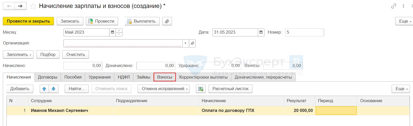The height and width of the screenshot is (126, 413).
Task: Copy link with chain icon
Action: point(393,6)
